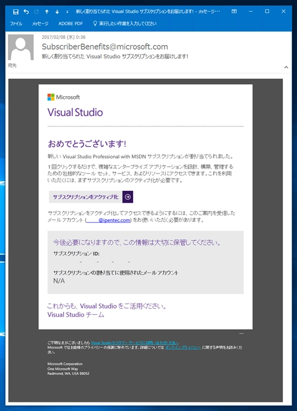
Task: Click the Microsoft logo in the email
Action: pos(64,97)
